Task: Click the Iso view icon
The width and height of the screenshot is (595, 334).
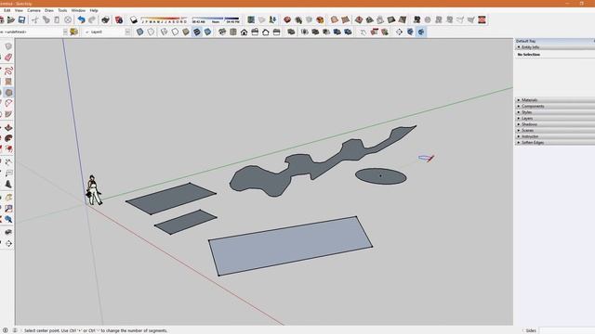Action: point(222,32)
